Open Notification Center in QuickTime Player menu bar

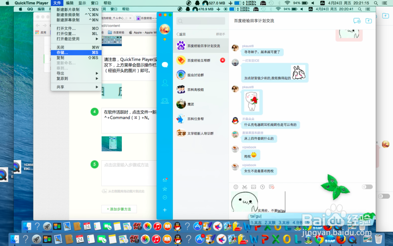point(384,3)
